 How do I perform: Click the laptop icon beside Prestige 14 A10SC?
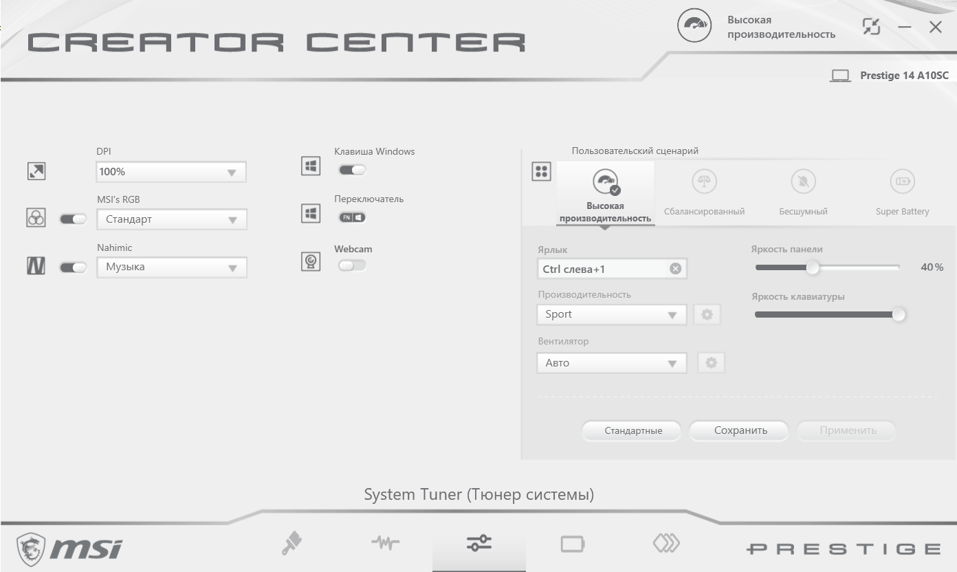click(x=840, y=76)
